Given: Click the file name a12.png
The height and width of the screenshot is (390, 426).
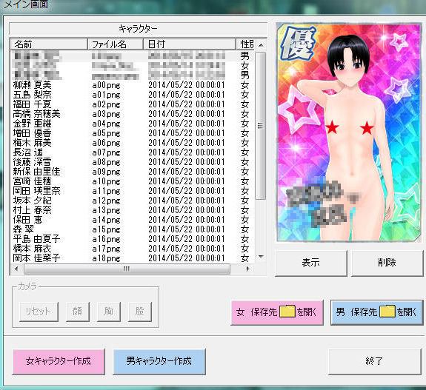Looking at the screenshot, I should (106, 201).
